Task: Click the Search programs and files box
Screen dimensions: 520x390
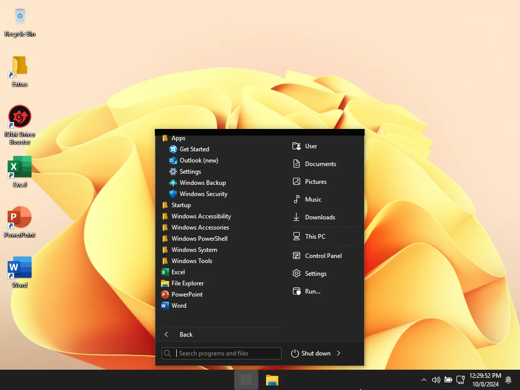Action: point(221,353)
